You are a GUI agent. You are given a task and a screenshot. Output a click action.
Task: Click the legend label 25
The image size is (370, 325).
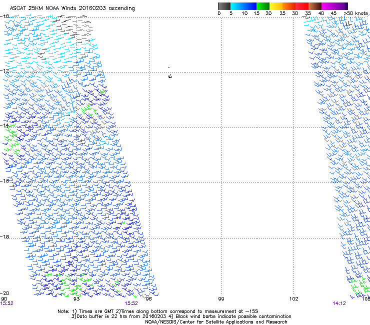(x=282, y=13)
